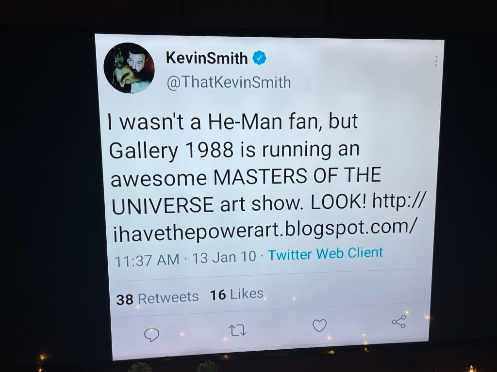The height and width of the screenshot is (372, 497).
Task: Click the MASTERS OF THE text
Action: tap(297, 176)
